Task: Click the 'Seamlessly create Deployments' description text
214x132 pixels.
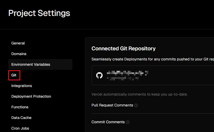Action: pos(153,59)
